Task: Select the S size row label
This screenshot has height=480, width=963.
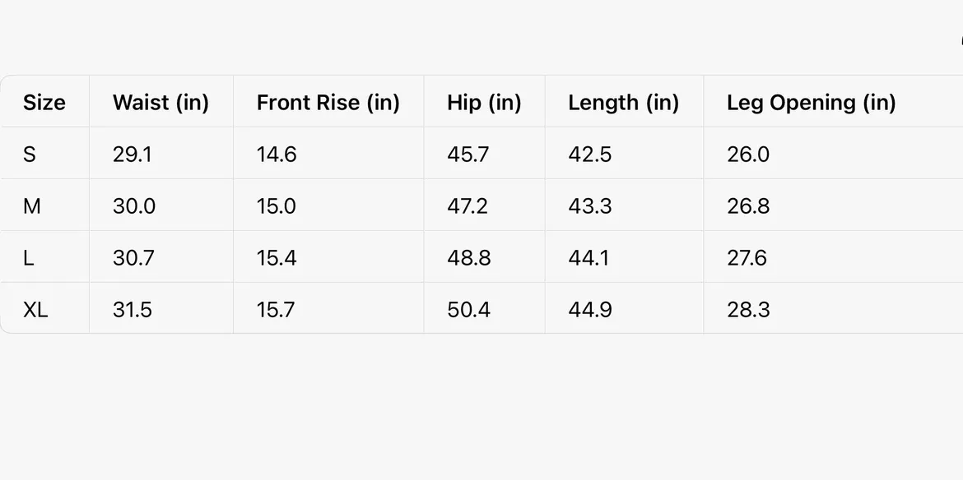Action: pyautogui.click(x=30, y=155)
